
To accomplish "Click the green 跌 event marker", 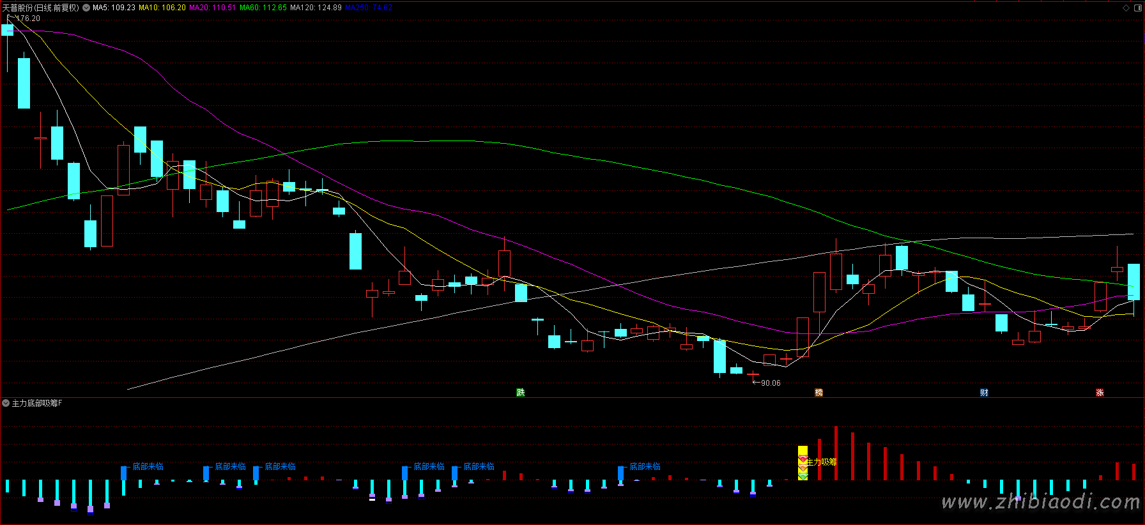I will point(521,392).
